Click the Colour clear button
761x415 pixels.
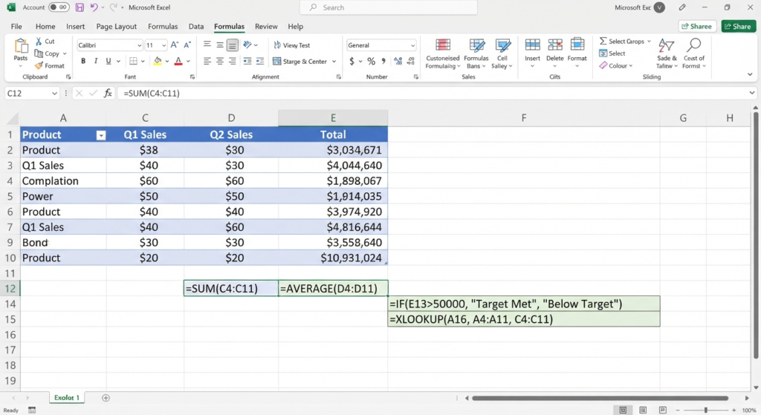point(615,65)
